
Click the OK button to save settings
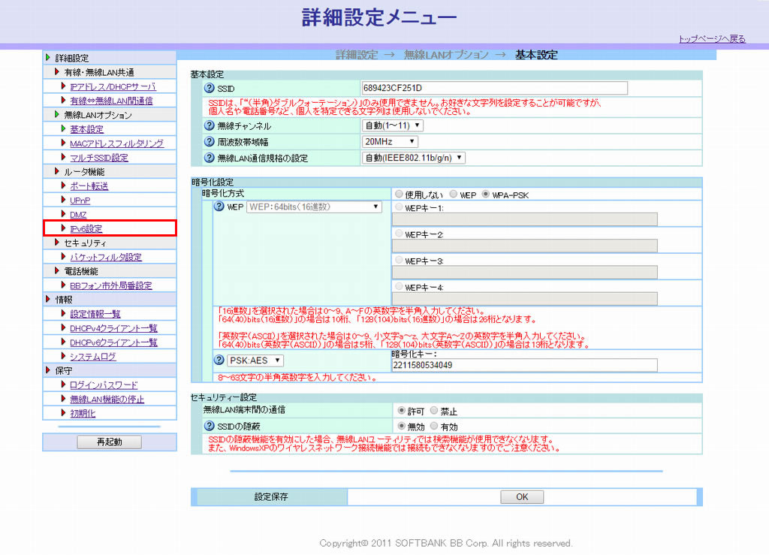(522, 497)
